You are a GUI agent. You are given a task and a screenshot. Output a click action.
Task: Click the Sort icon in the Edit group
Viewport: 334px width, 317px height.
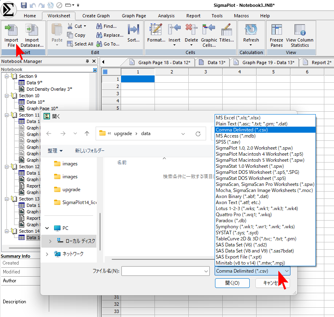click(x=133, y=31)
